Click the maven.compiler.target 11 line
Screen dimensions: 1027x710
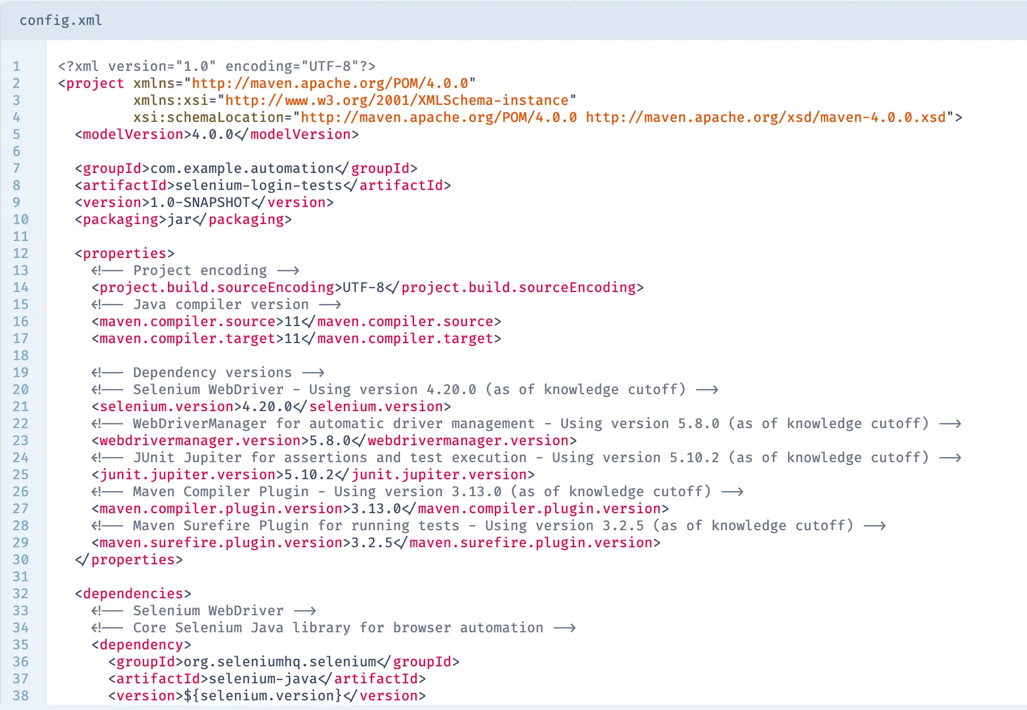click(x=296, y=339)
